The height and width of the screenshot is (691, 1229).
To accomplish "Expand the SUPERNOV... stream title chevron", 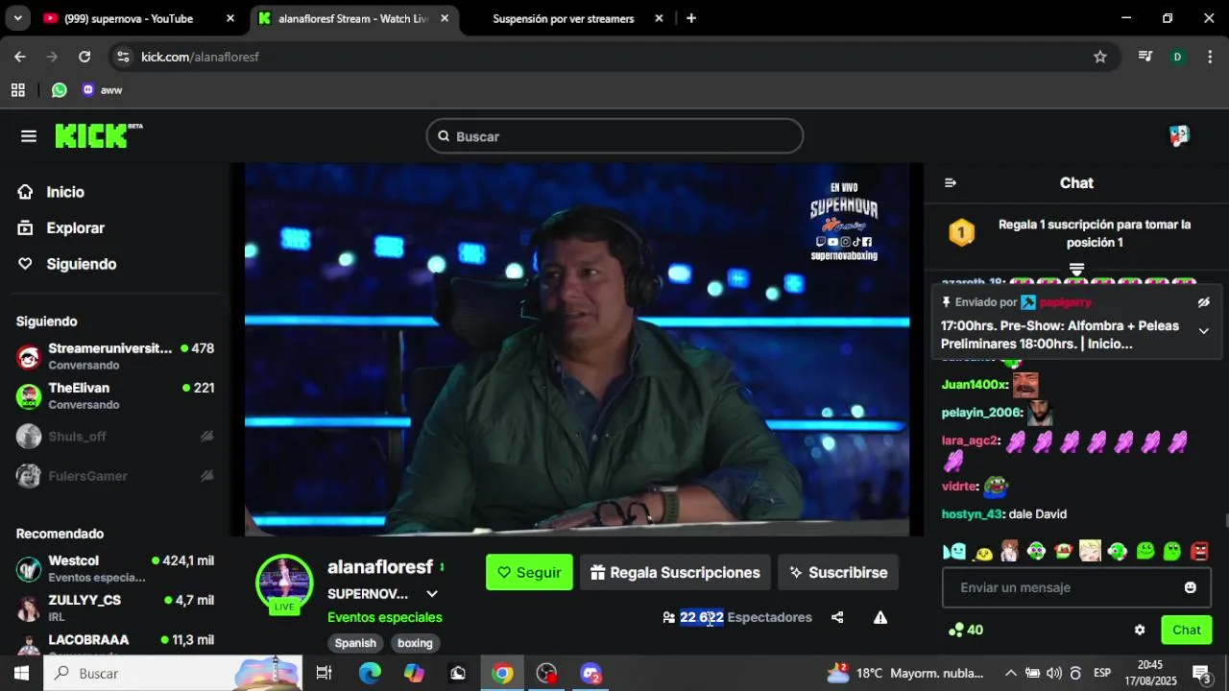I will (432, 594).
